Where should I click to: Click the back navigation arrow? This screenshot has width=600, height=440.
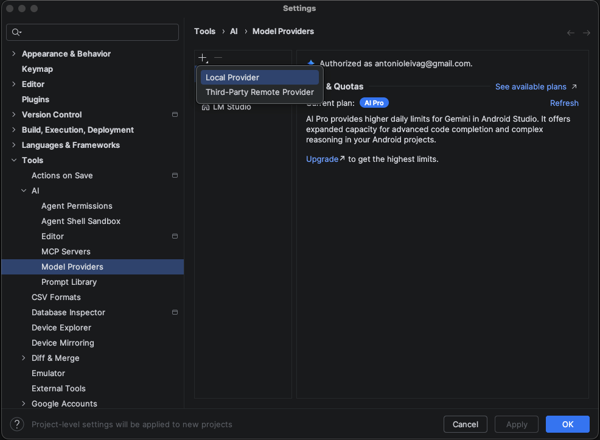click(571, 33)
